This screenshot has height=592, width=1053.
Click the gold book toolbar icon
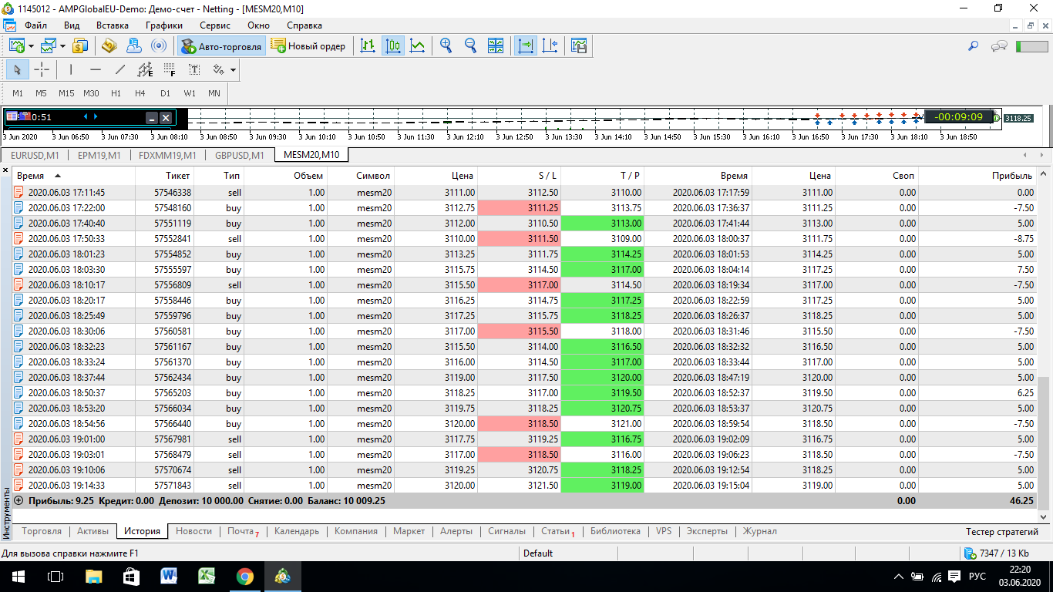coord(109,46)
